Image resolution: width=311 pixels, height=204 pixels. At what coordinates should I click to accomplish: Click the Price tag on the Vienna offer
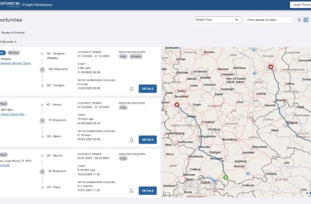click(123, 108)
